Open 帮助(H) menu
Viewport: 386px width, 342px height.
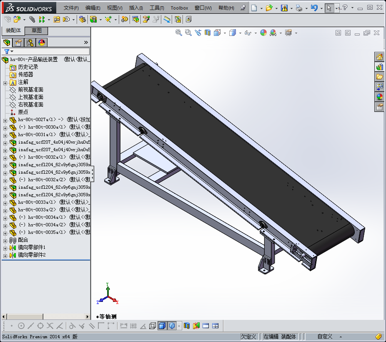pyautogui.click(x=226, y=8)
